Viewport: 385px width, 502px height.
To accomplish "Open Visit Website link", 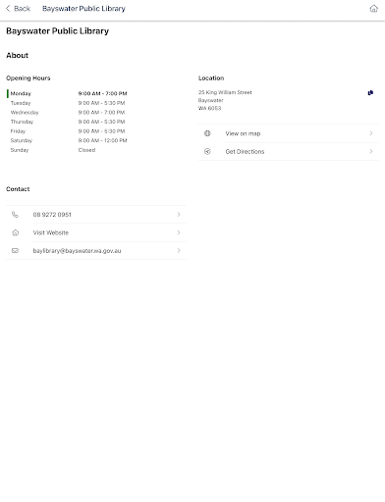I will [x=96, y=232].
